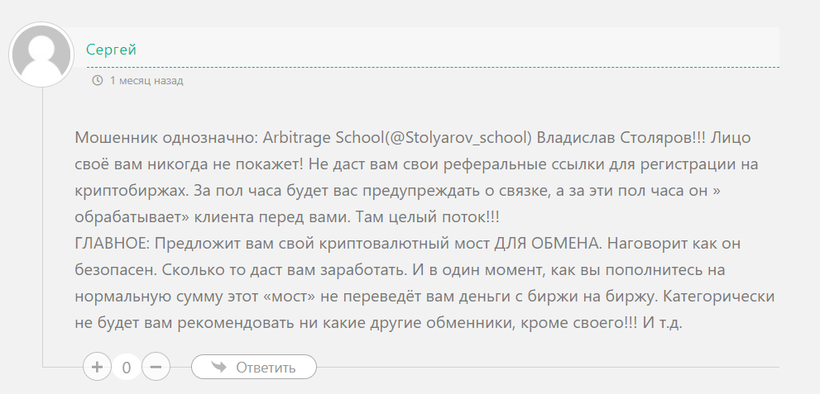Image resolution: width=820 pixels, height=394 pixels.
Task: Click the ending text 'И т.д.'
Action: tap(662, 323)
